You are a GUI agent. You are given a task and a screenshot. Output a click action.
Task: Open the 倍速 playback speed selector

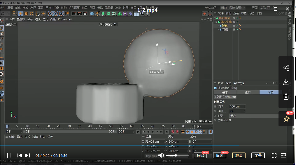[x=220, y=155]
